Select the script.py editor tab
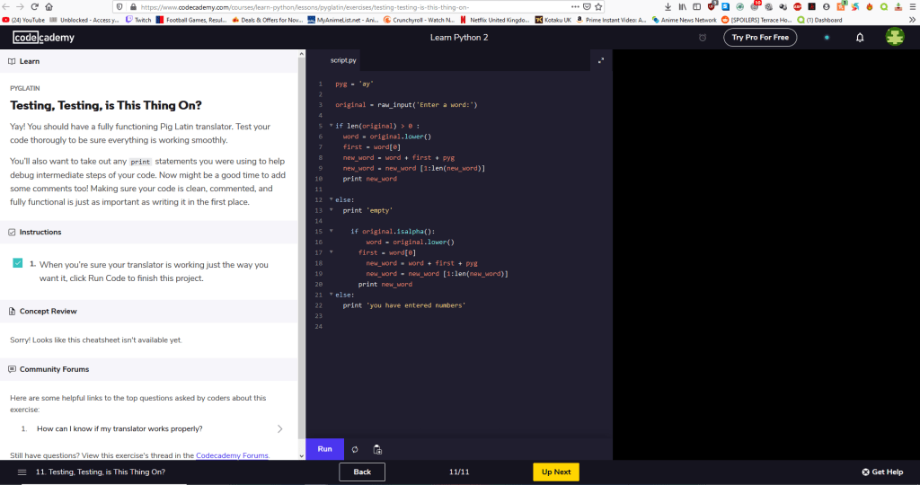 point(343,60)
